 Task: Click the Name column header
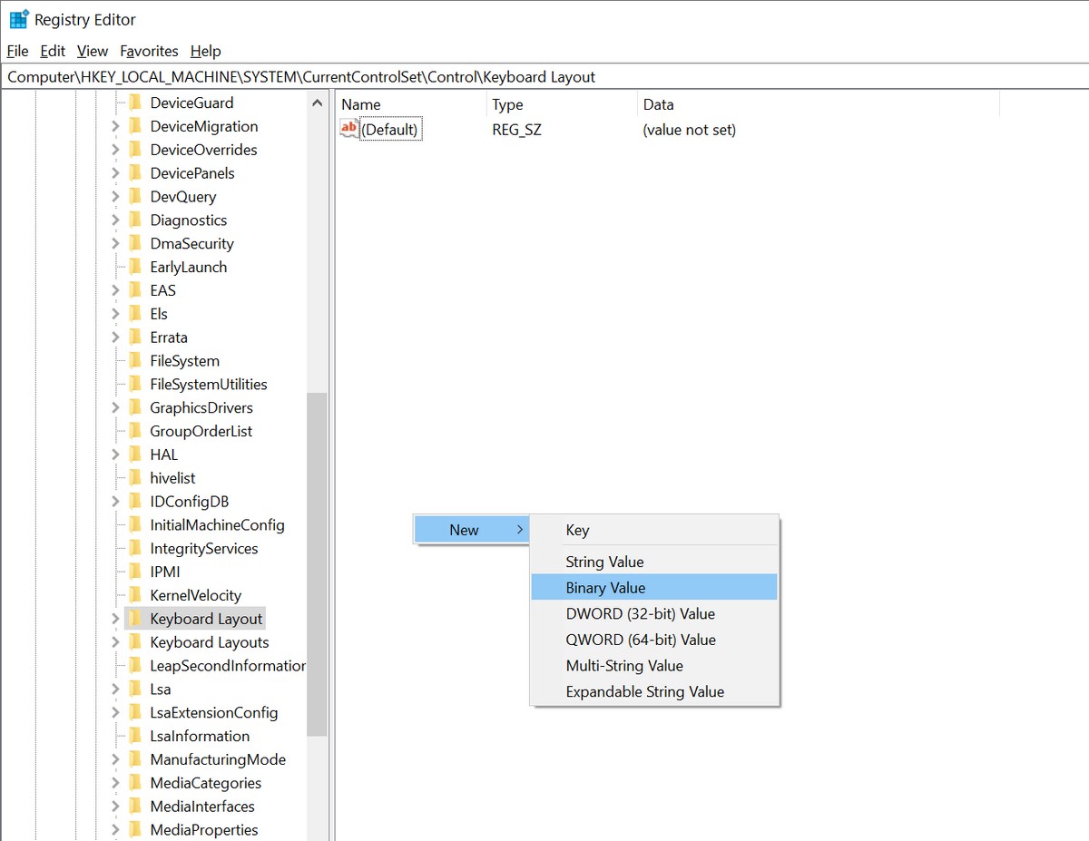point(411,104)
